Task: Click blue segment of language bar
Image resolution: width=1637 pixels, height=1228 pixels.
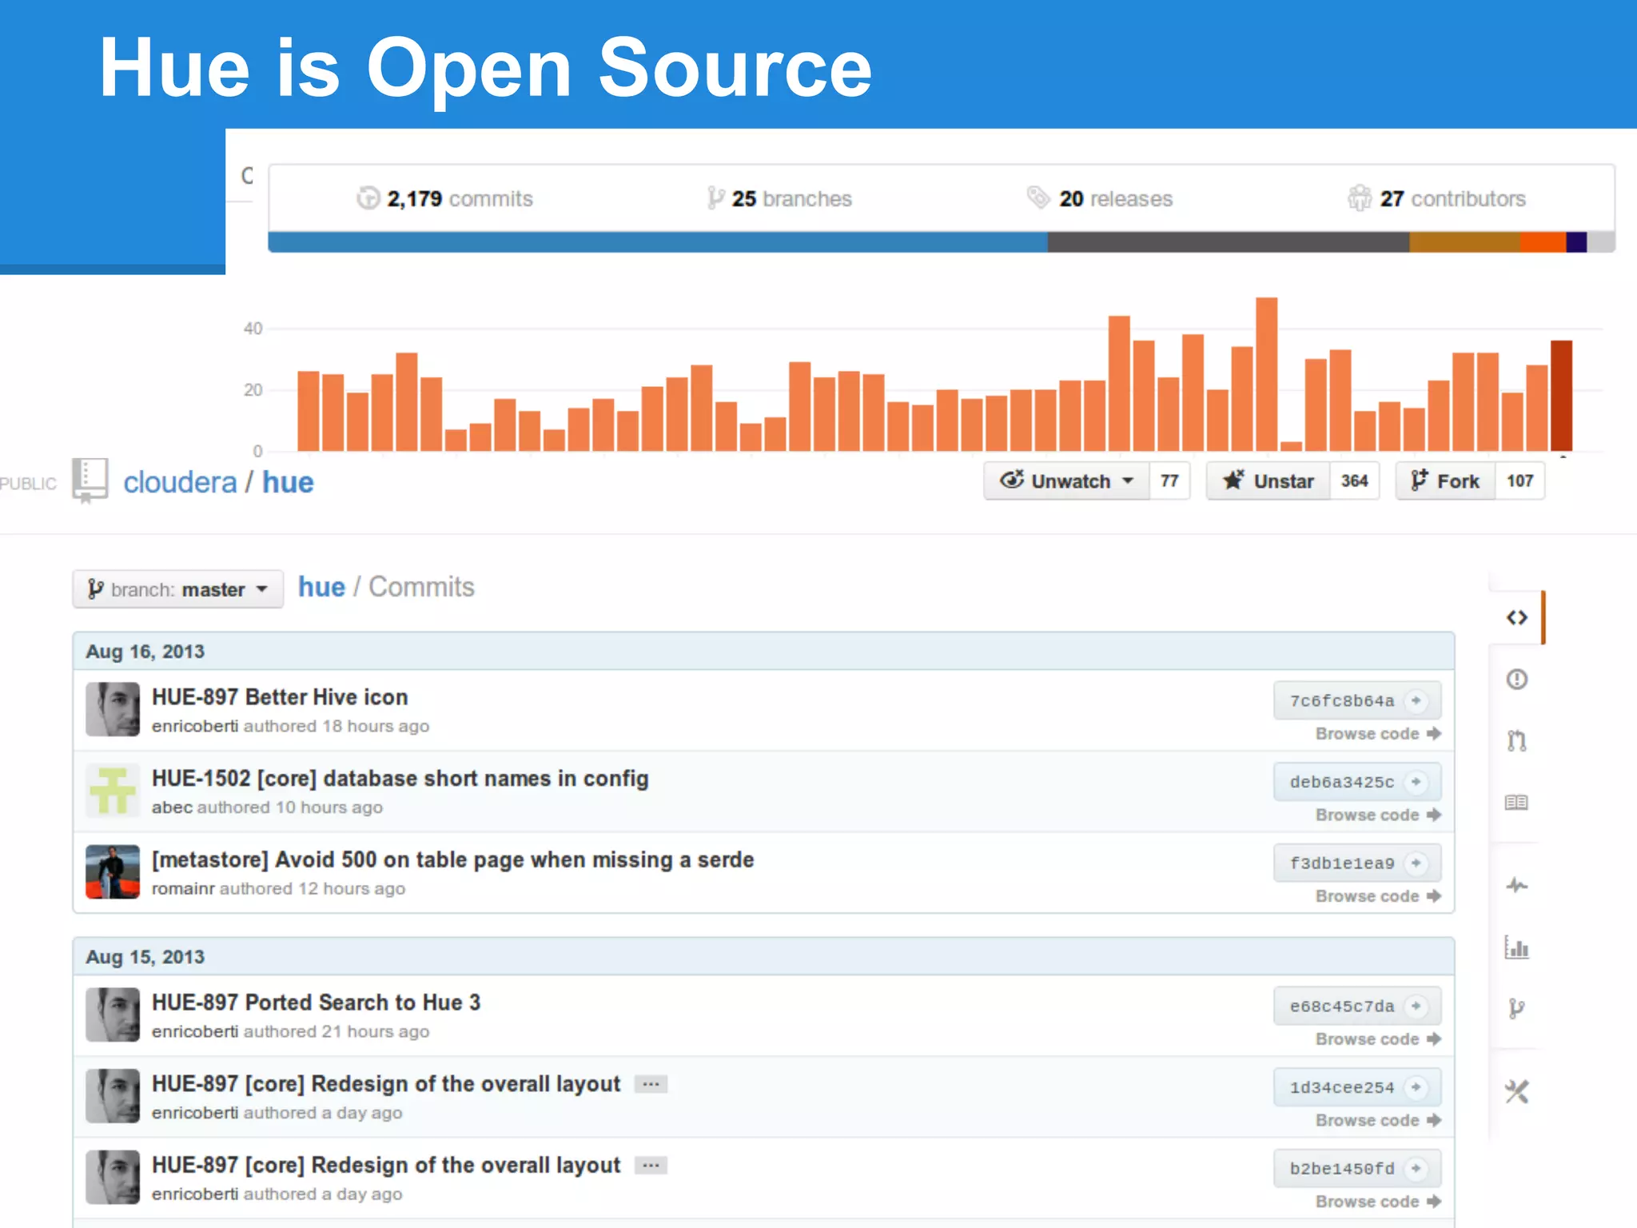Action: 658,242
